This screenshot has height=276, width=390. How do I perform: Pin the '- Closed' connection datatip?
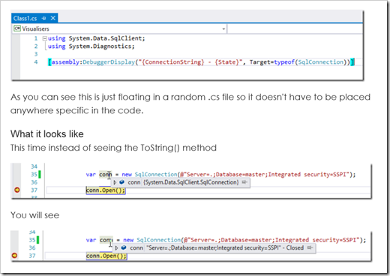310,247
